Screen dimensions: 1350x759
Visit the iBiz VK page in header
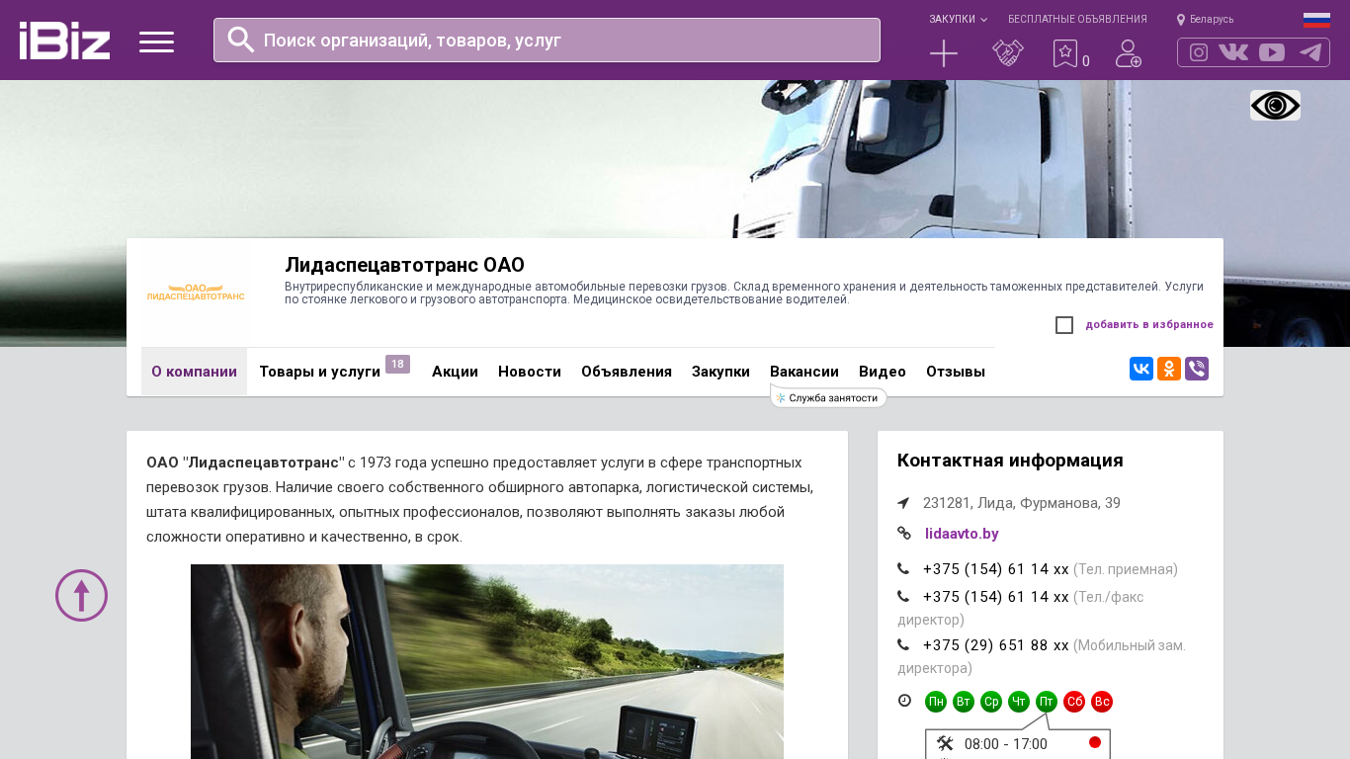coord(1233,52)
